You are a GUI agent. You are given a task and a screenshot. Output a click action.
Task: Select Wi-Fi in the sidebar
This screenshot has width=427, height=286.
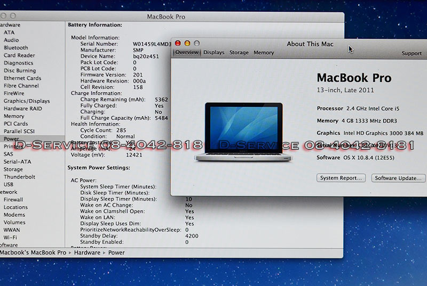click(10, 238)
